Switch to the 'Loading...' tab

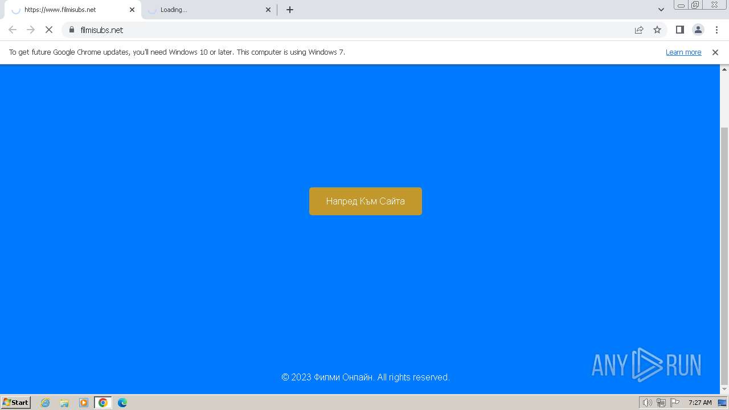(x=208, y=10)
